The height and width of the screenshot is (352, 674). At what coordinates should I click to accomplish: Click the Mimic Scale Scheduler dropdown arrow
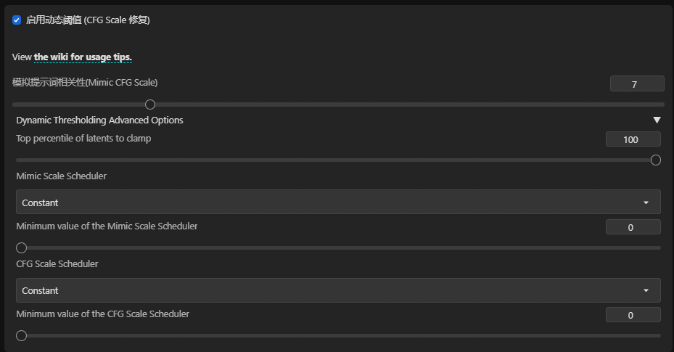(x=646, y=202)
